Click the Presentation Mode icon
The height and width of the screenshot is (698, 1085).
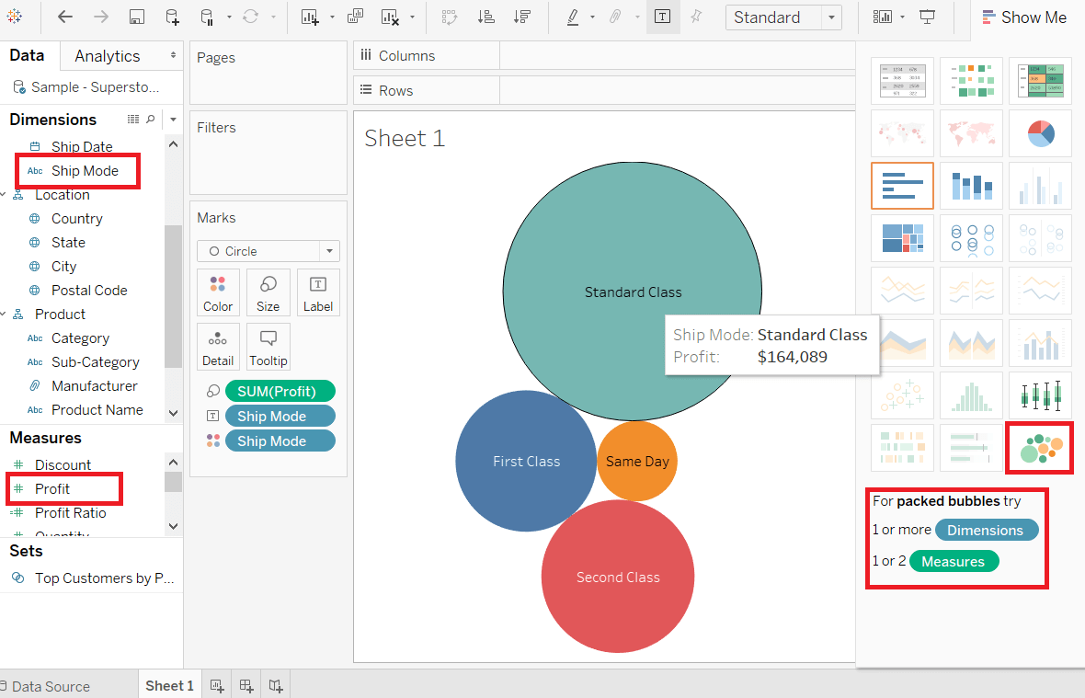[x=927, y=17]
